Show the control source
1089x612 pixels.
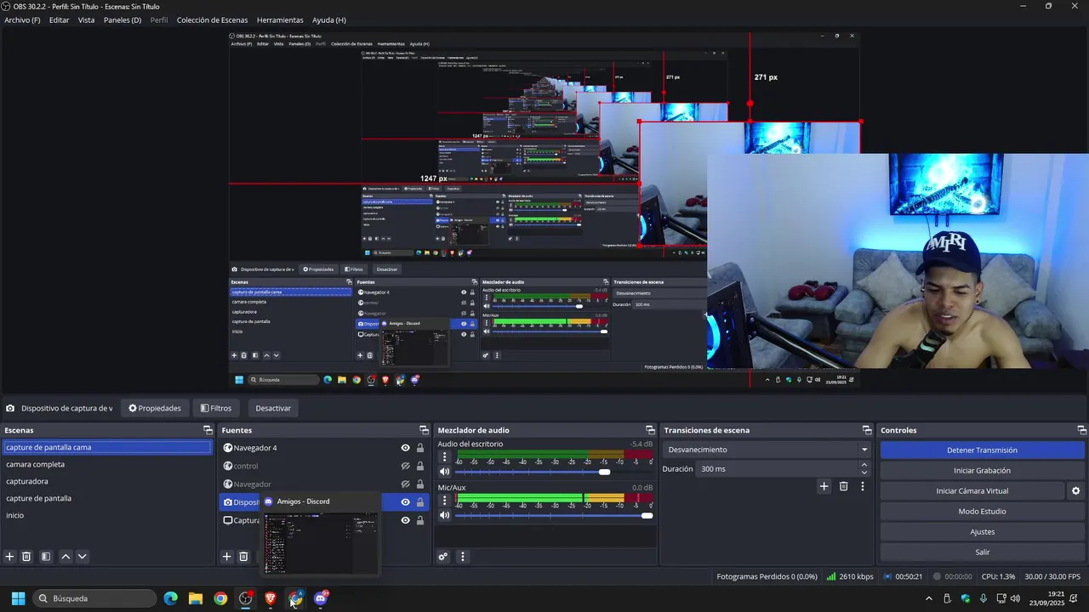405,466
